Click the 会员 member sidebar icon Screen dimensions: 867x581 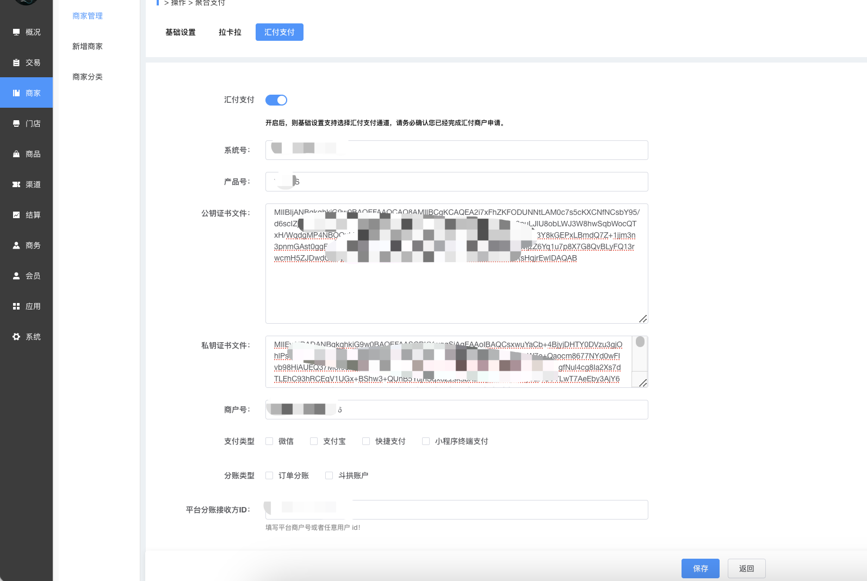(16, 276)
